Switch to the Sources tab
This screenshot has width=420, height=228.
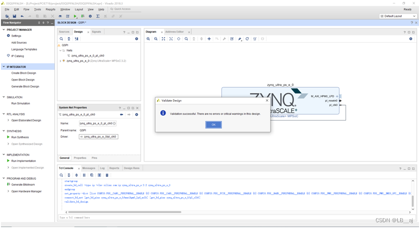pyautogui.click(x=64, y=32)
